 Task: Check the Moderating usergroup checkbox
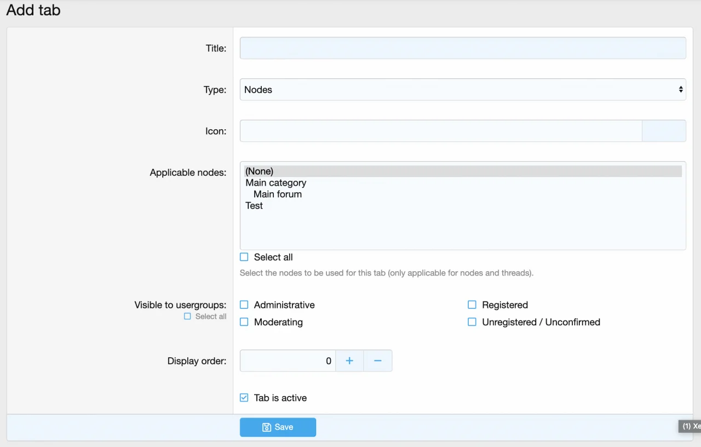[244, 322]
